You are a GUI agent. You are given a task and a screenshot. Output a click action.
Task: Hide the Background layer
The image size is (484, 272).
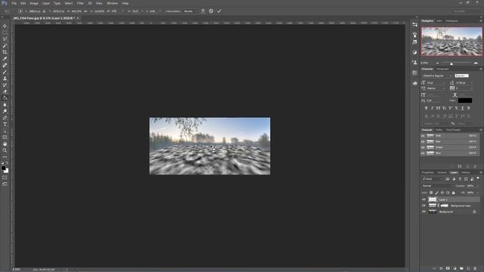tap(423, 212)
